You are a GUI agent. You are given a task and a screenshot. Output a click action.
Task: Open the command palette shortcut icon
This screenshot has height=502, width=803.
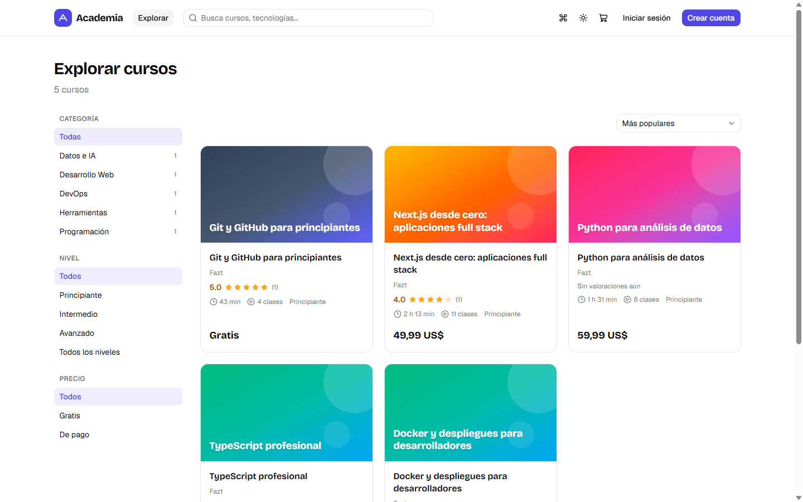(x=563, y=18)
